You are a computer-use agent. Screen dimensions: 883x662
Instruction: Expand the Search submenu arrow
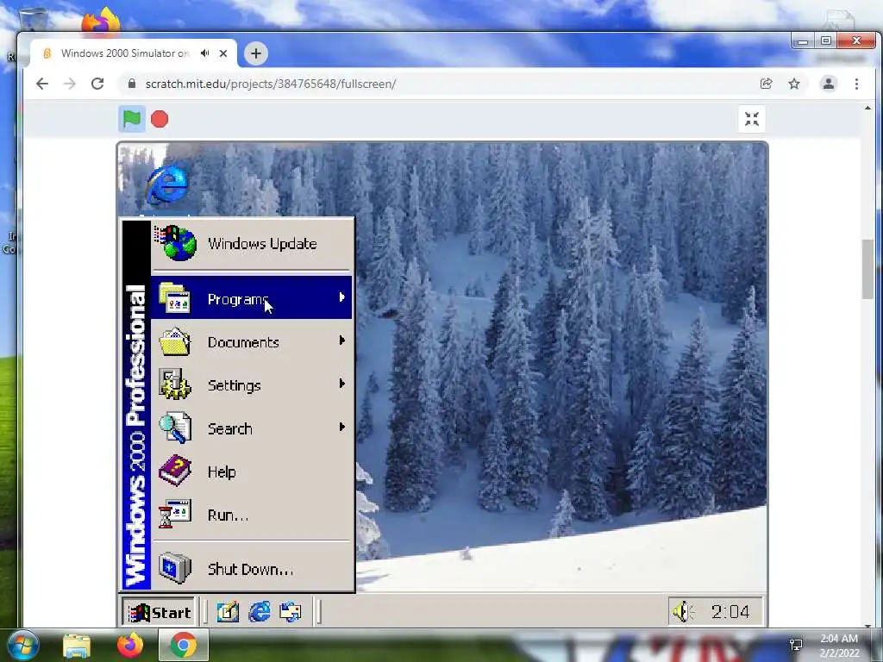point(341,427)
